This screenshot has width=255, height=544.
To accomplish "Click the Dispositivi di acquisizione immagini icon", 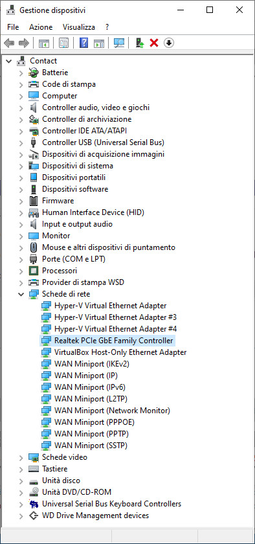I will coord(34,154).
